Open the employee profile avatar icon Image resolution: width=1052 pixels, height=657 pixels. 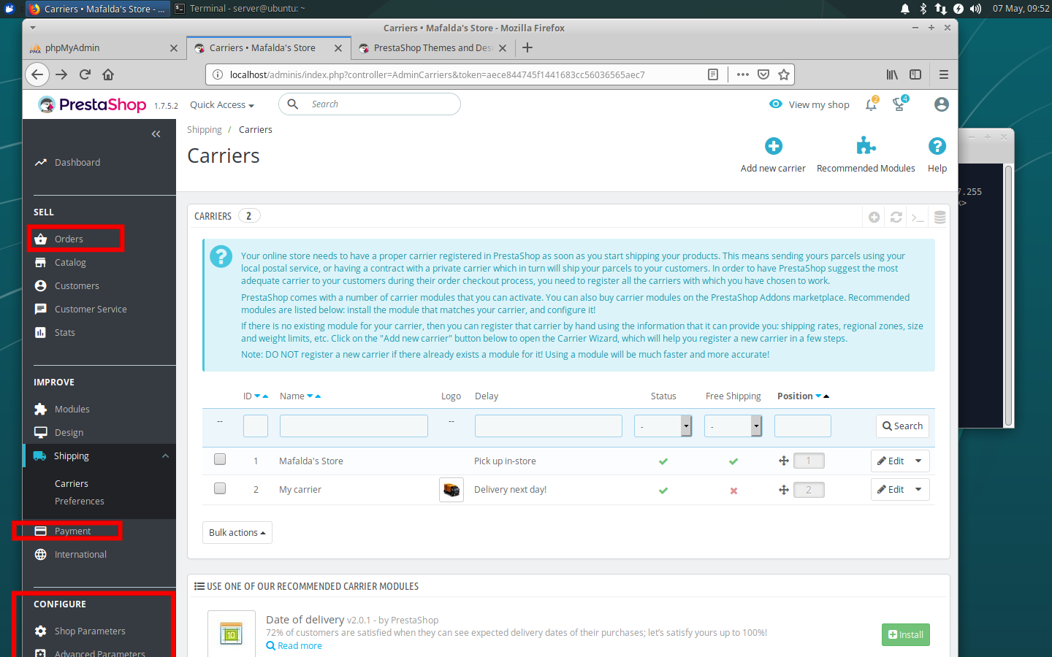942,104
